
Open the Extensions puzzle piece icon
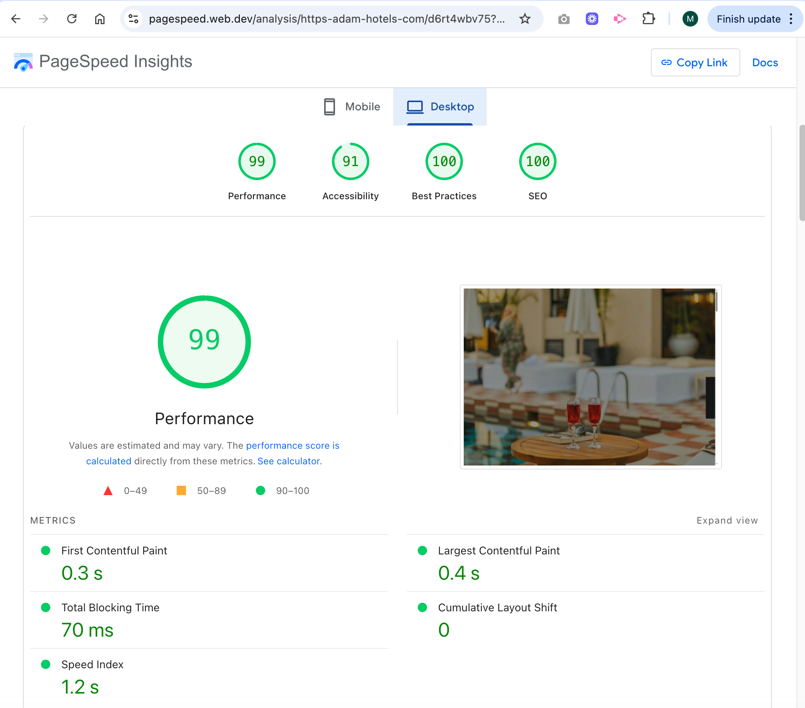point(648,18)
